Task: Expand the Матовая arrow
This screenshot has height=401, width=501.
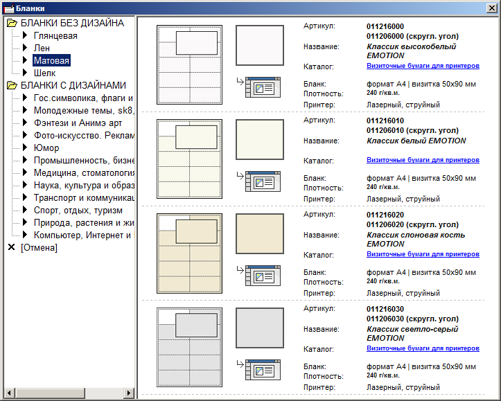Action: (x=25, y=60)
